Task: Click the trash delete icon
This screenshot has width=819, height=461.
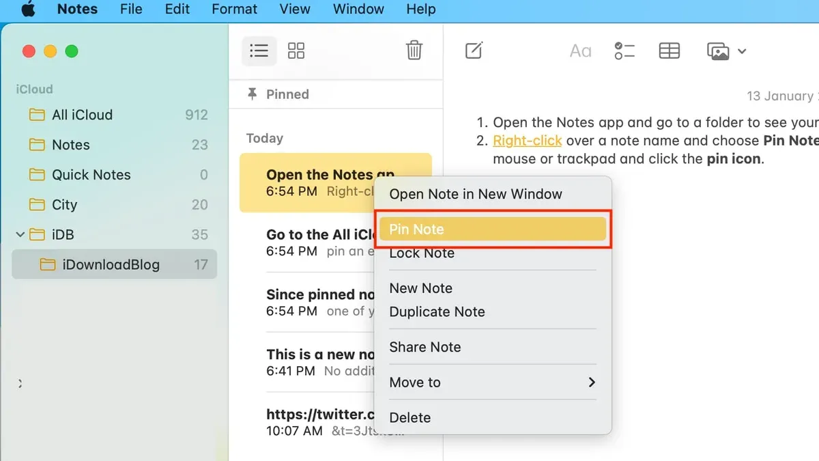Action: [x=414, y=51]
